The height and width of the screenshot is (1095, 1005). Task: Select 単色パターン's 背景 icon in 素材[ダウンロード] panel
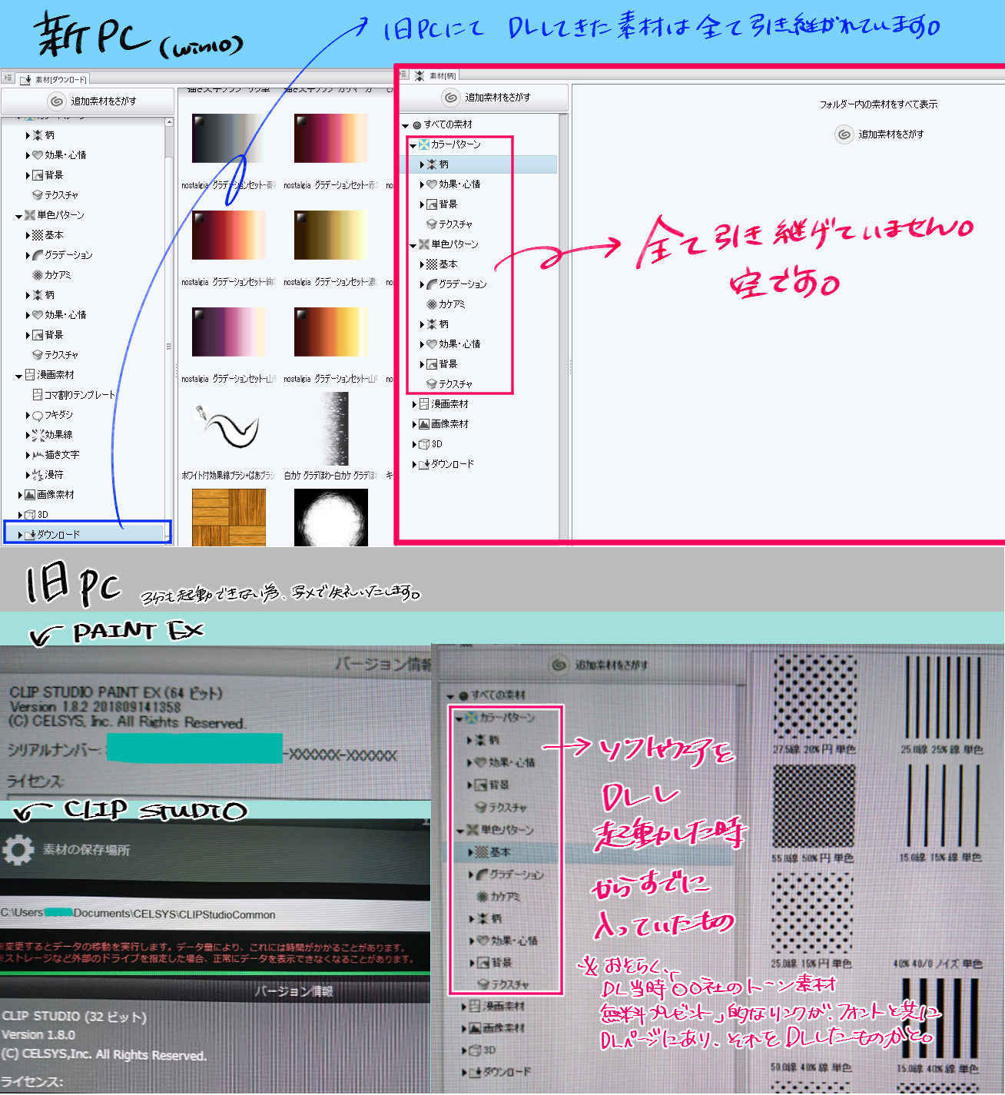38,335
